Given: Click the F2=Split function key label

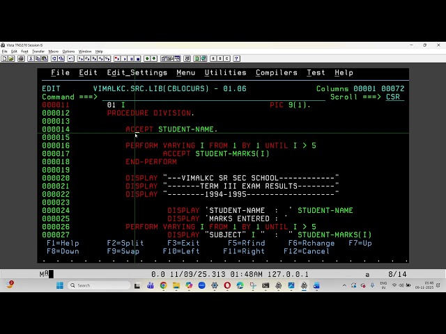Looking at the screenshot, I should tap(125, 243).
